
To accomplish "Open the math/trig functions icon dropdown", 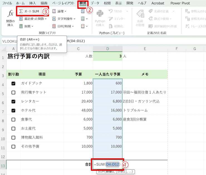I will 84,19.
